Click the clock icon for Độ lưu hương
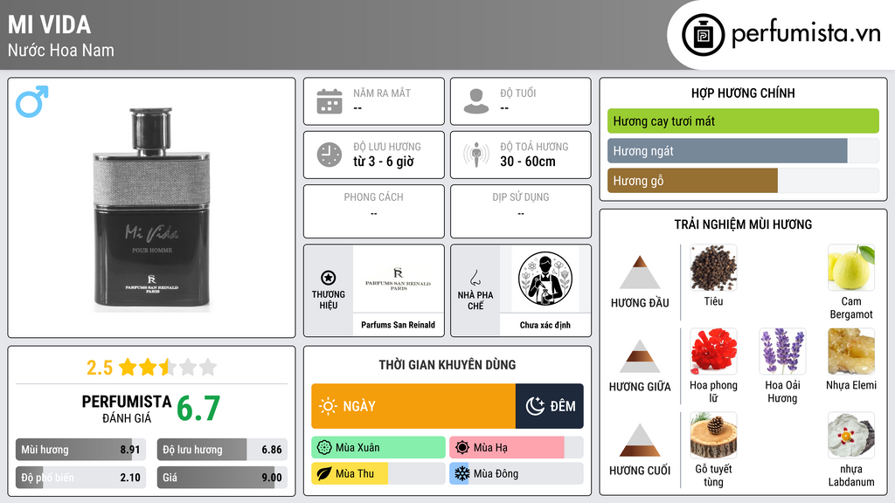Image resolution: width=895 pixels, height=503 pixels. (x=330, y=155)
